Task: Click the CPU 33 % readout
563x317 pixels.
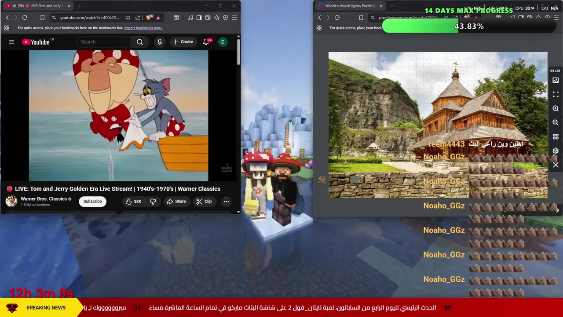Action: [525, 8]
